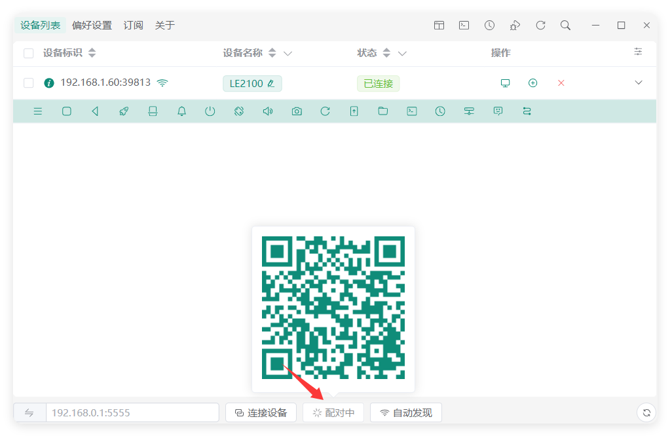This screenshot has width=670, height=436.
Task: Sort by 状态 column arrows
Action: tap(386, 53)
